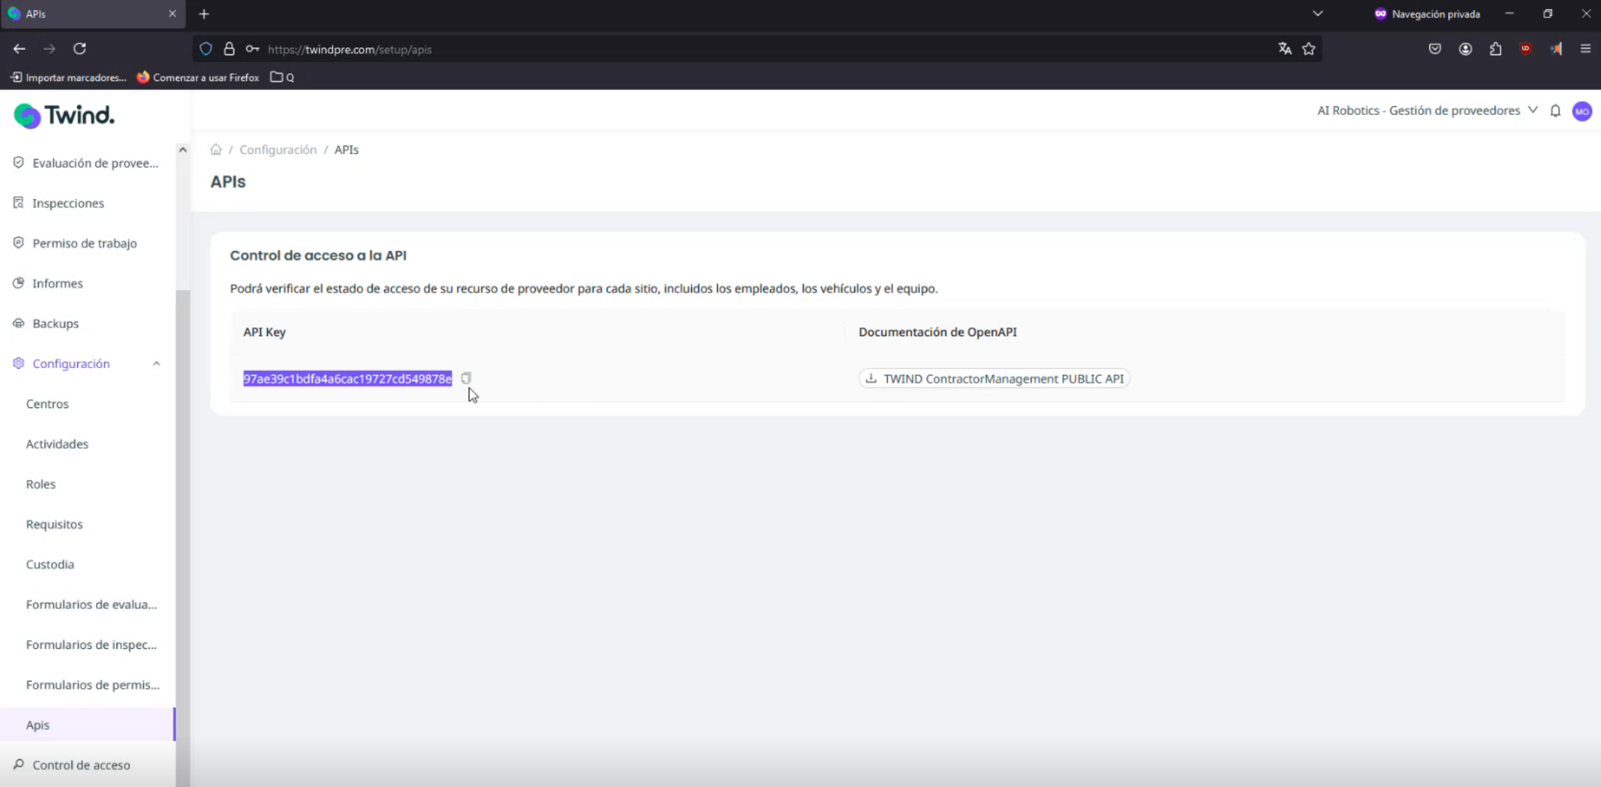
Task: Open the Firefox hamburger application menu
Action: click(x=1585, y=49)
